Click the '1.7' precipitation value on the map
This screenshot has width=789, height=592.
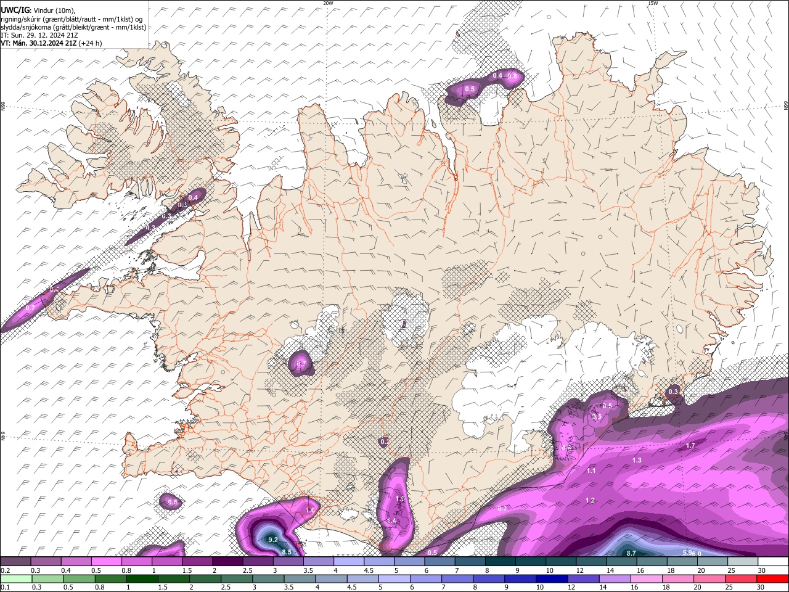pos(690,445)
